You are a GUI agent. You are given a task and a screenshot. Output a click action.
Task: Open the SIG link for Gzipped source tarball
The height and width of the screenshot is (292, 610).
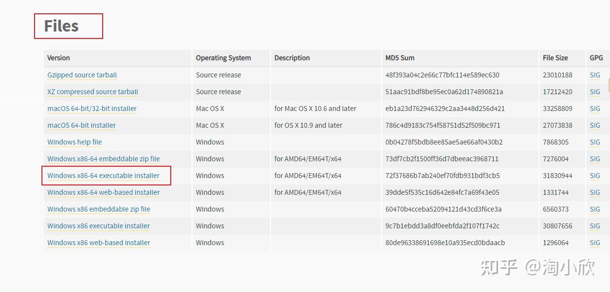(x=594, y=75)
